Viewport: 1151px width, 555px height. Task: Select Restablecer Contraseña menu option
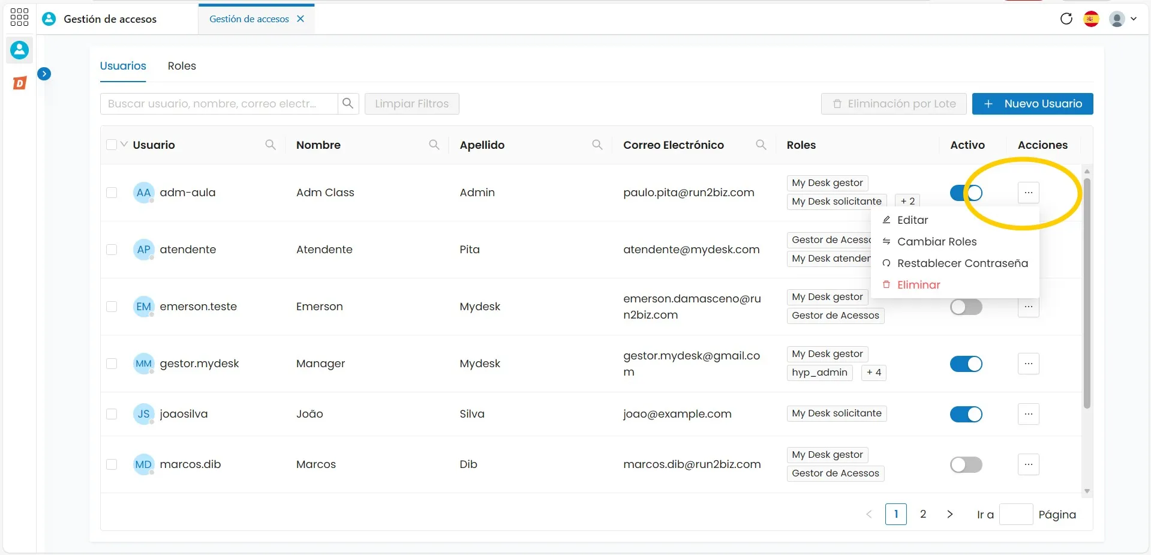(955, 263)
